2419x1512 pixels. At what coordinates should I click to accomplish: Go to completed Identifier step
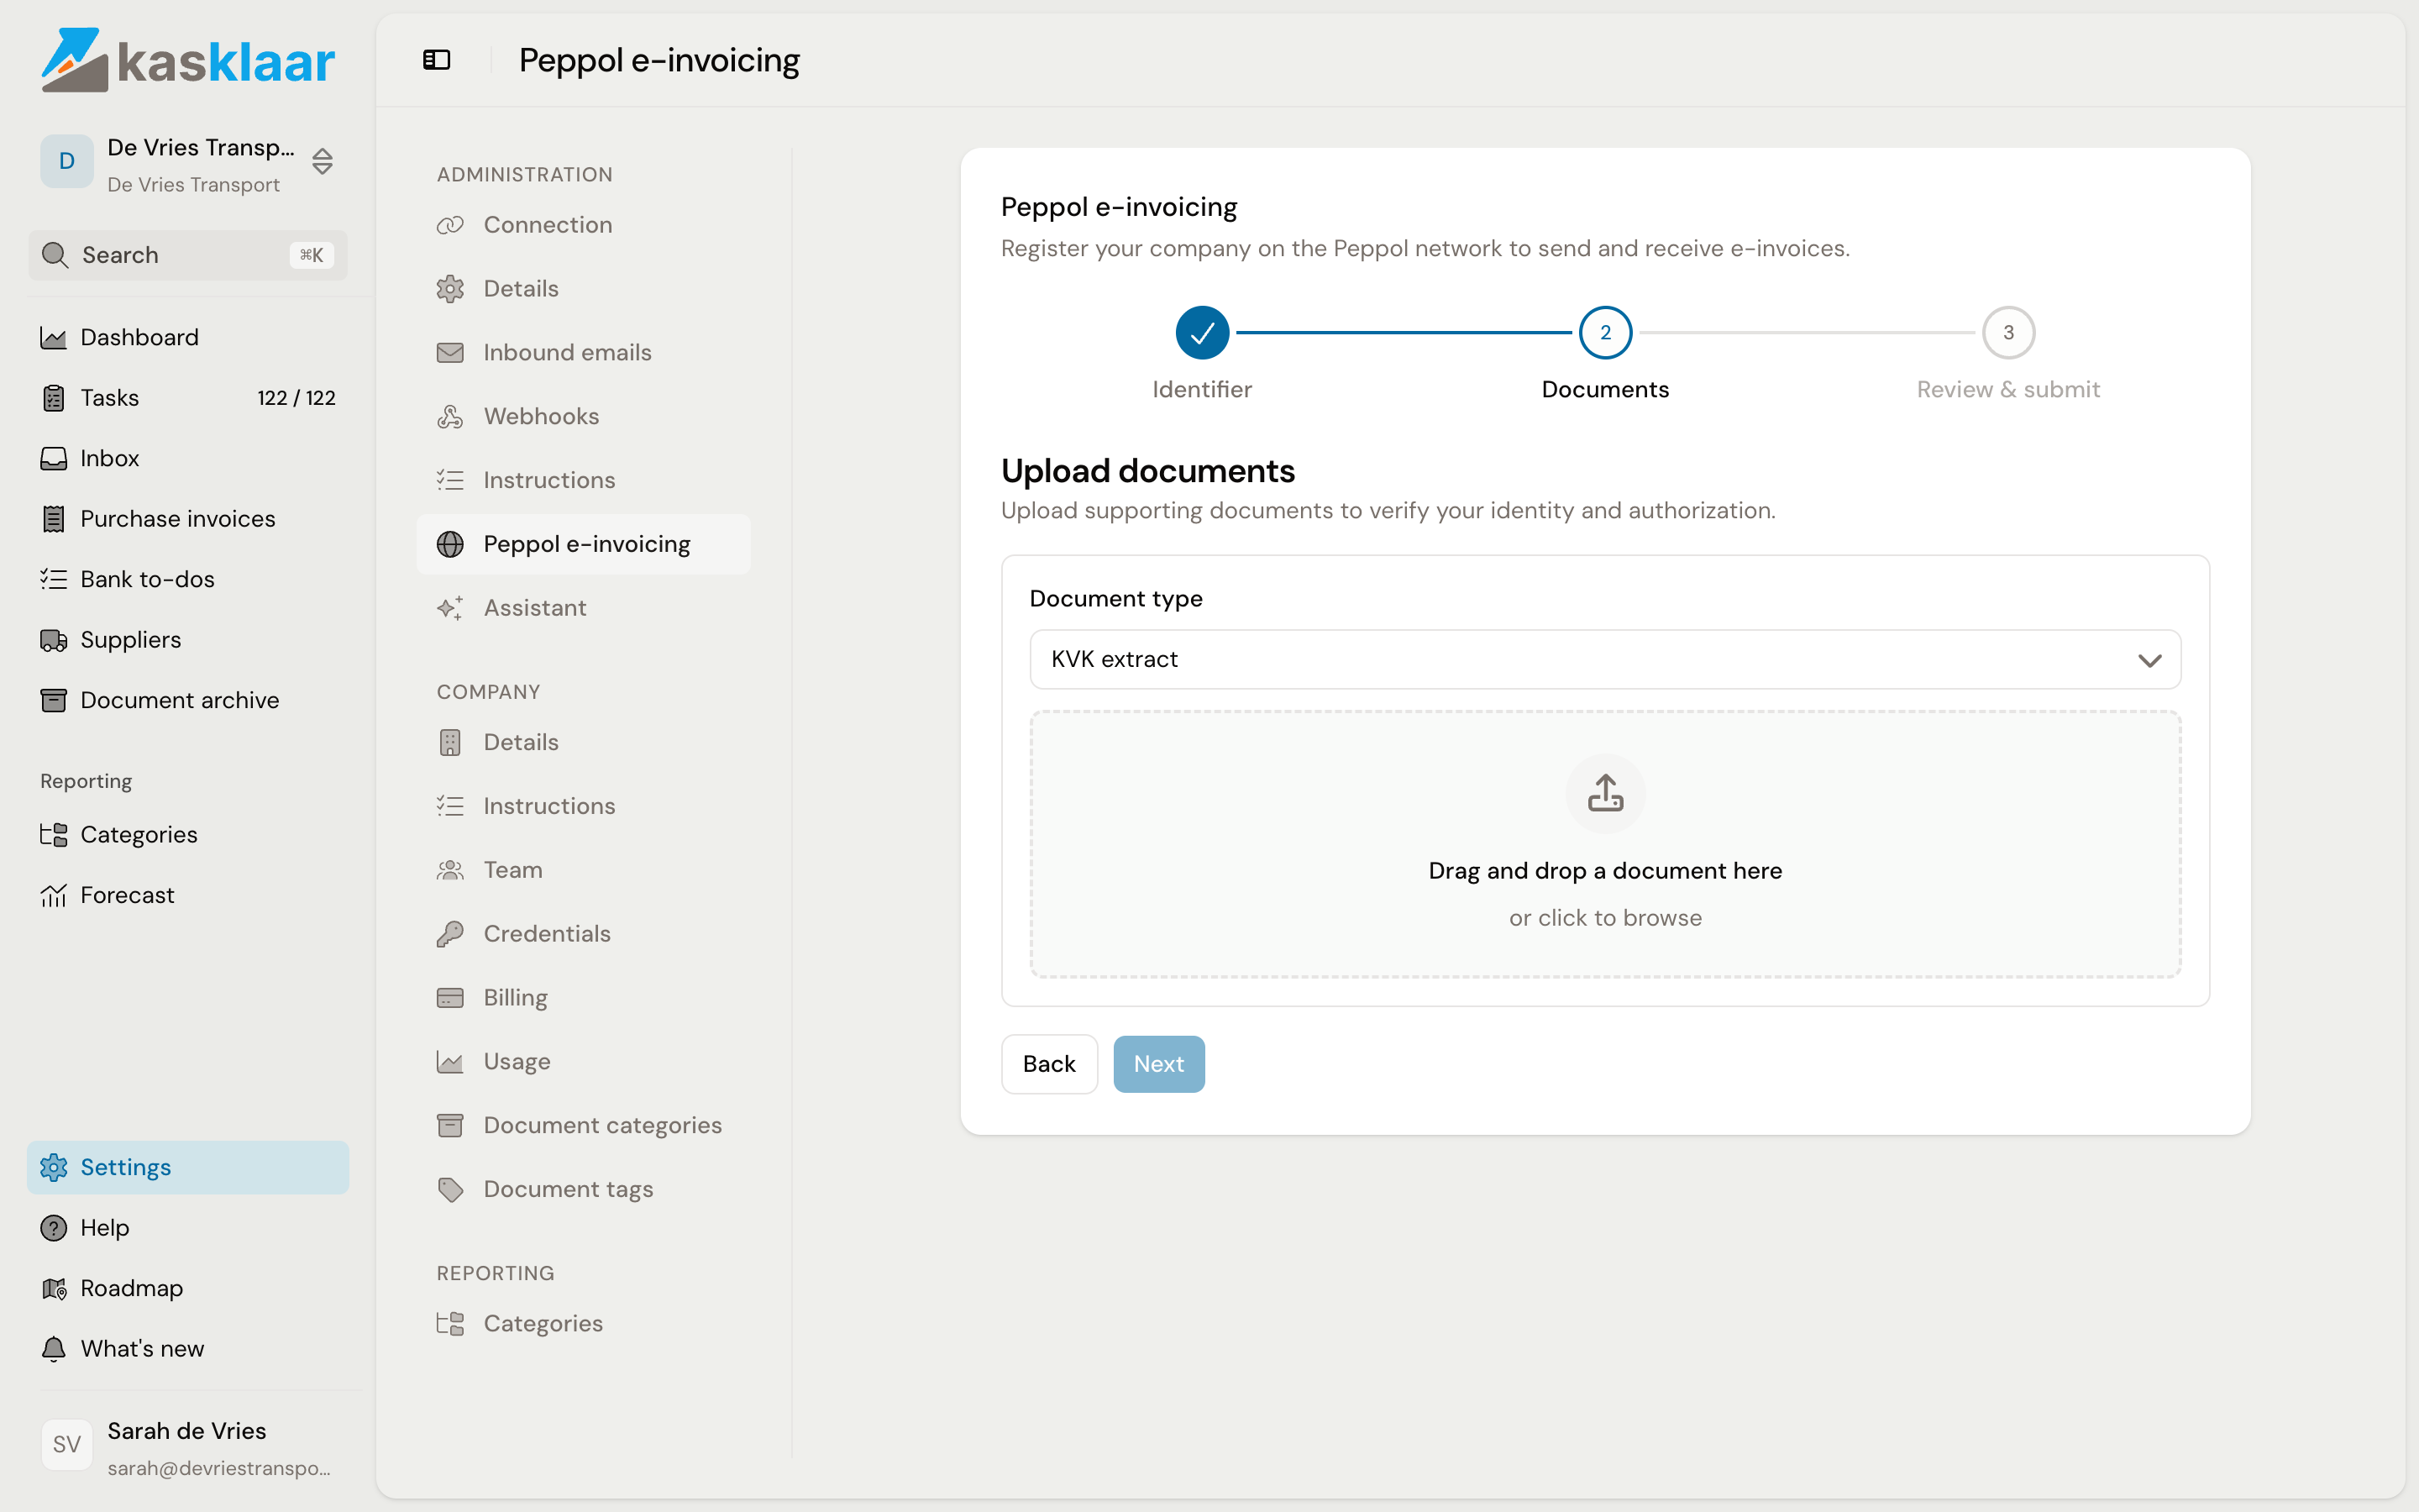1201,333
